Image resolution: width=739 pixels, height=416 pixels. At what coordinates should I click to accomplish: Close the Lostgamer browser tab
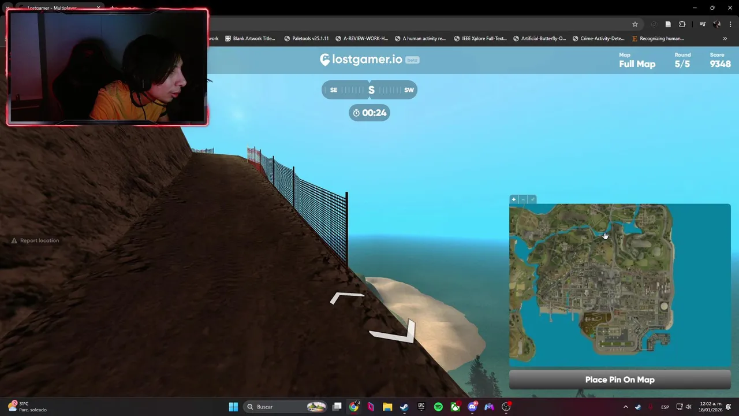click(x=98, y=8)
